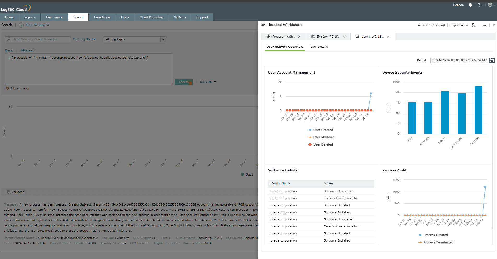
Task: Click the Incident button icon below chart
Action: coord(9,192)
